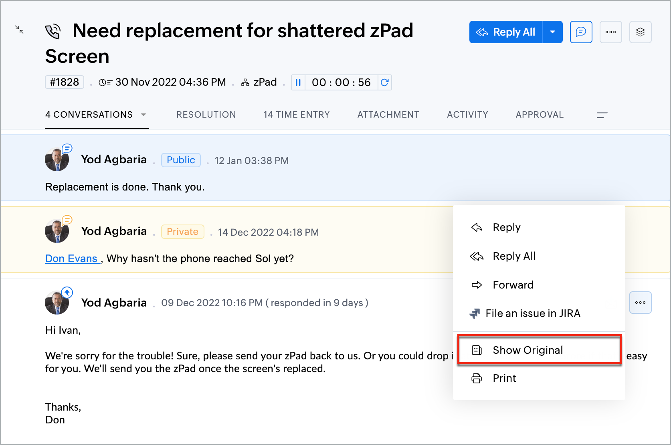Reset the ticket timer
Screen dimensions: 671x445
(x=384, y=82)
